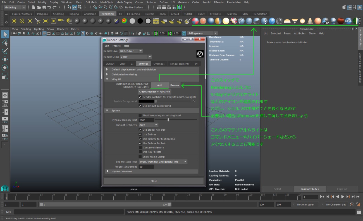Open Script Editor icon at command line right
The image size is (363, 221).
click(x=359, y=212)
